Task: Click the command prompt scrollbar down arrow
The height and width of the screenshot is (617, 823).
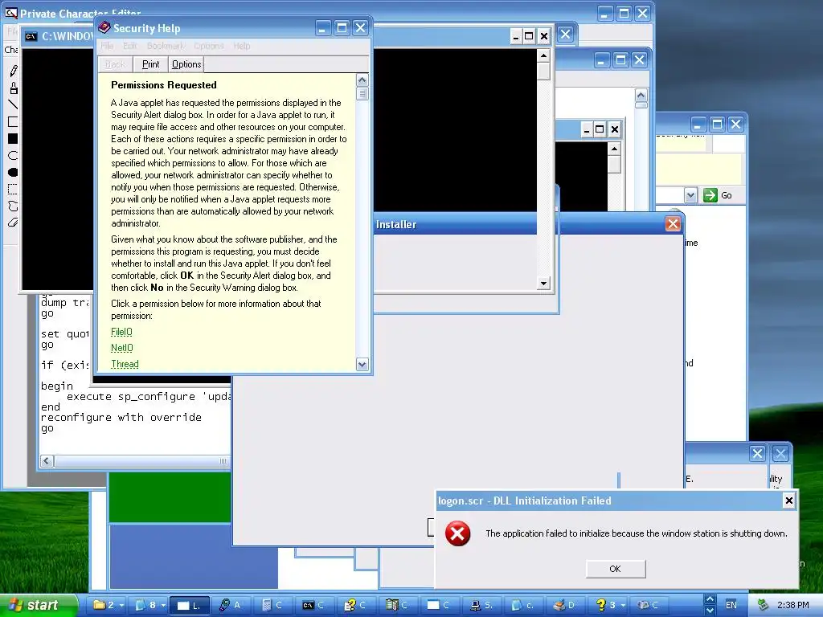Action: pyautogui.click(x=543, y=284)
